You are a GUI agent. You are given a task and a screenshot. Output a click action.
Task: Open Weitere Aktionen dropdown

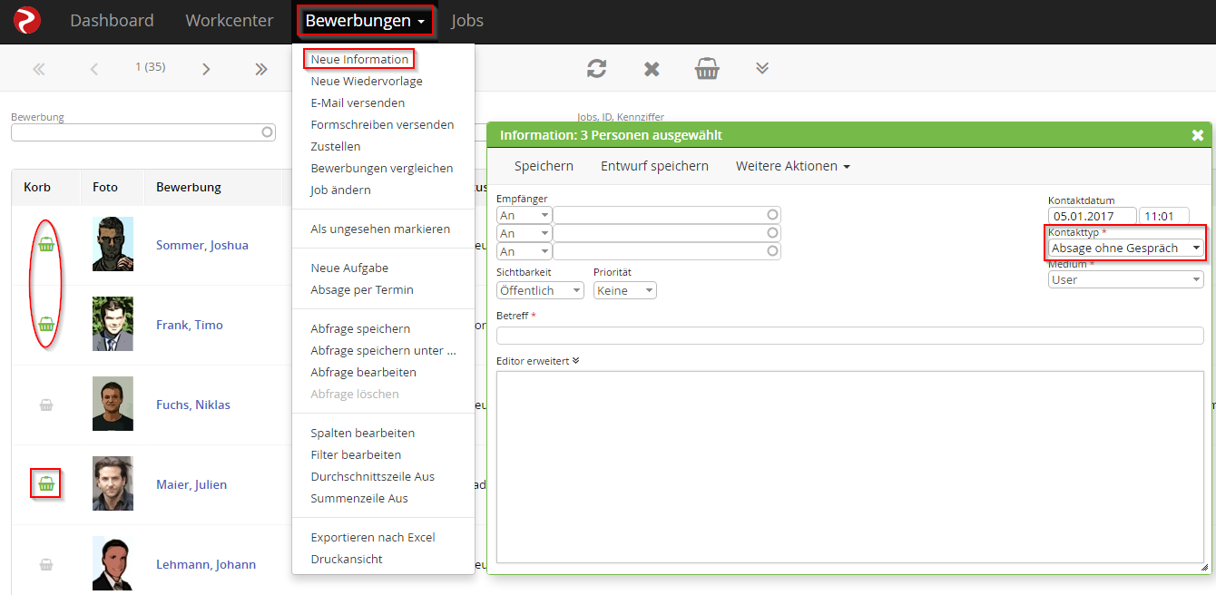(793, 166)
